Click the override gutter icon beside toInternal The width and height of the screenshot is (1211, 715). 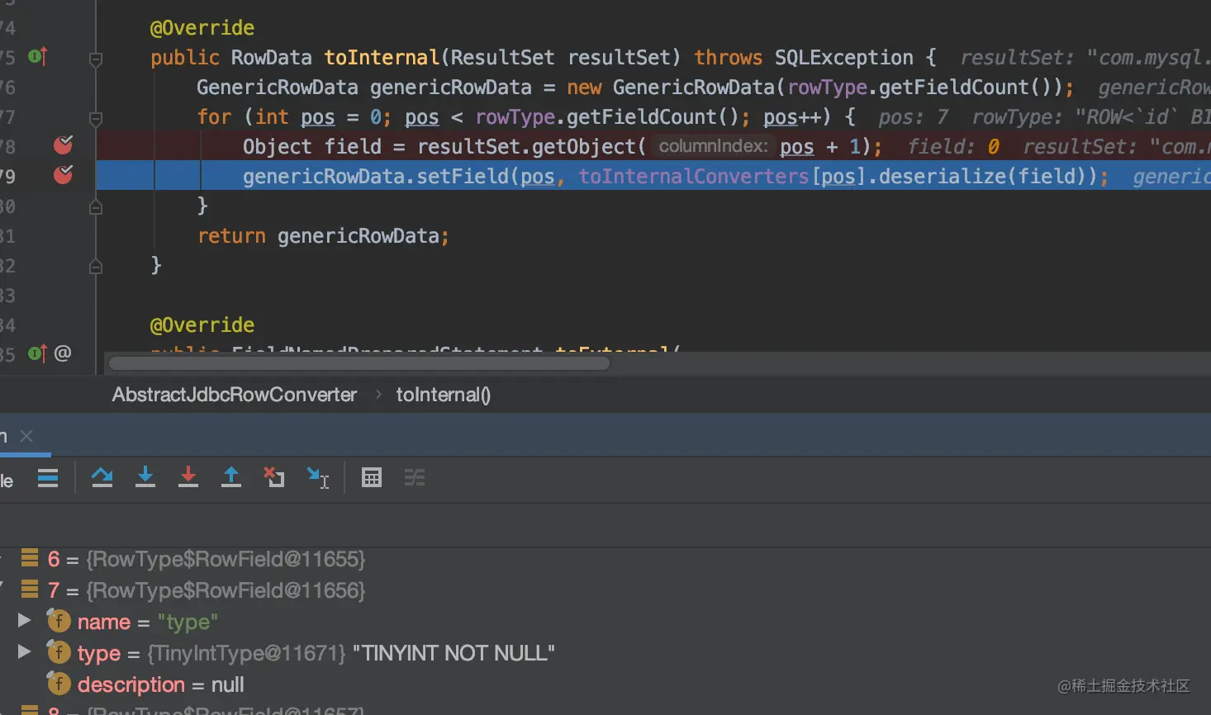38,56
